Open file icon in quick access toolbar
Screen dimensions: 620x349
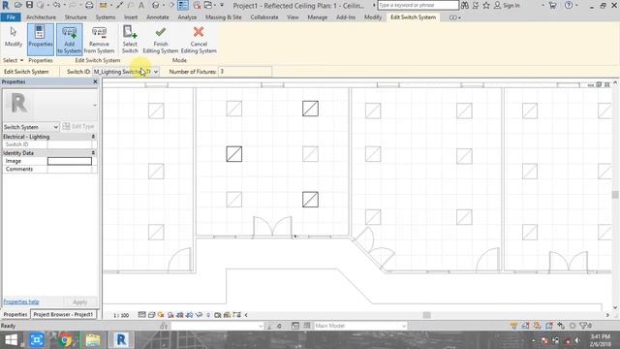pyautogui.click(x=18, y=5)
